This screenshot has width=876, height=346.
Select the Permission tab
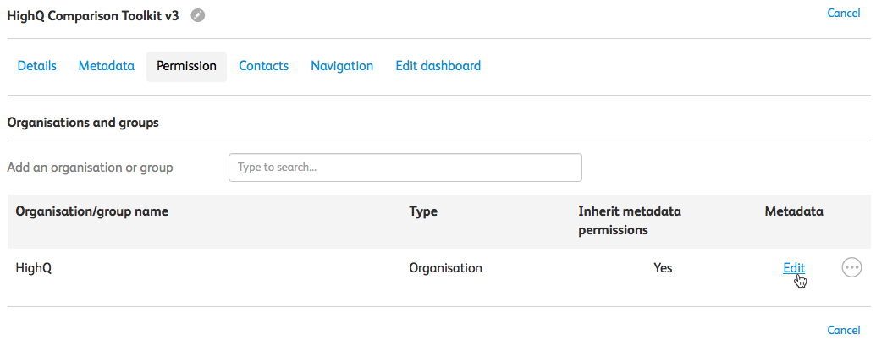click(186, 66)
